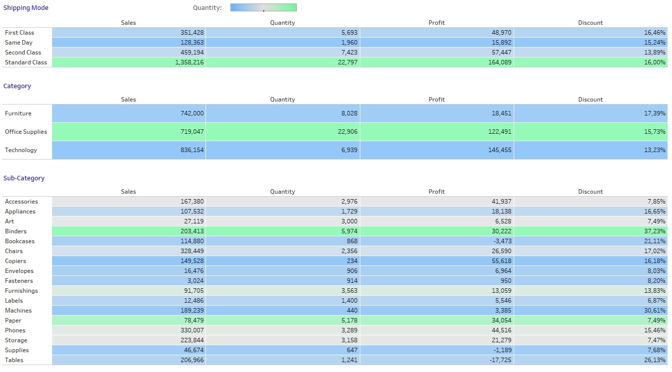Select the Machines Discount cell 30,61%
Image resolution: width=672 pixels, height=372 pixels.
click(x=591, y=311)
